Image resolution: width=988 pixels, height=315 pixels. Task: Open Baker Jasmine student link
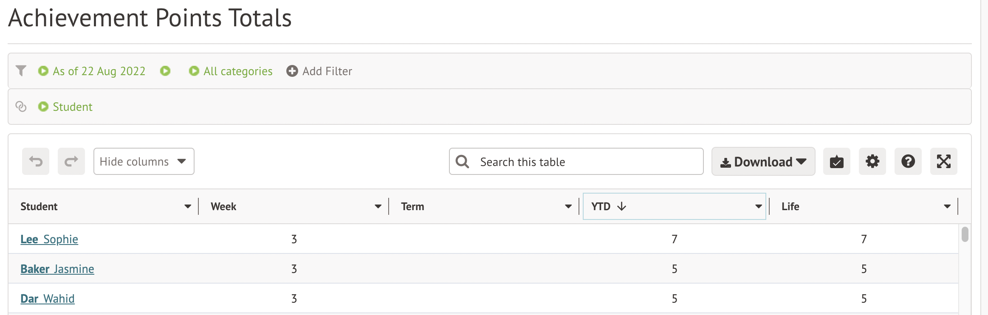(x=57, y=269)
